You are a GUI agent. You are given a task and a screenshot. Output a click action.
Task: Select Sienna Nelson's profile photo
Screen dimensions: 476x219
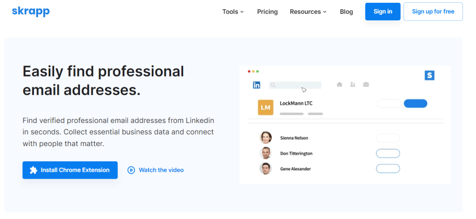tap(265, 137)
